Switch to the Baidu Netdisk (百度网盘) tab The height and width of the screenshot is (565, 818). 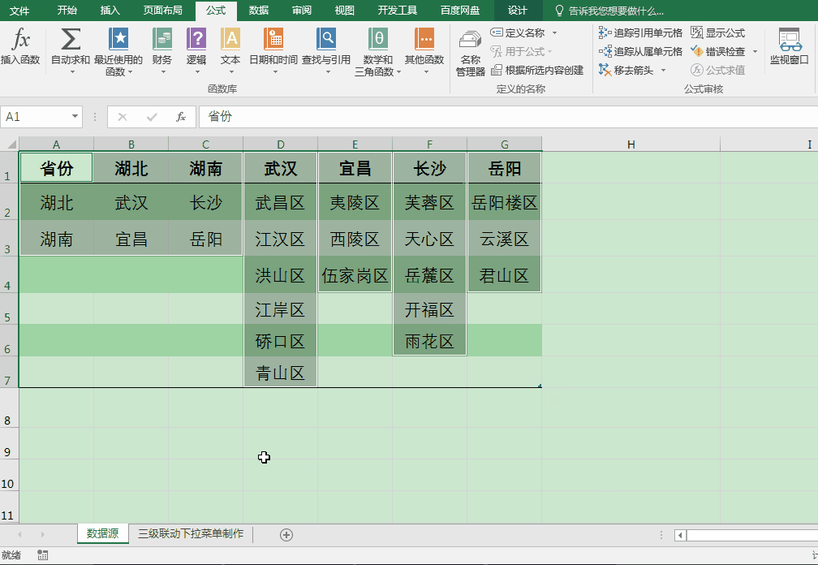pos(460,11)
